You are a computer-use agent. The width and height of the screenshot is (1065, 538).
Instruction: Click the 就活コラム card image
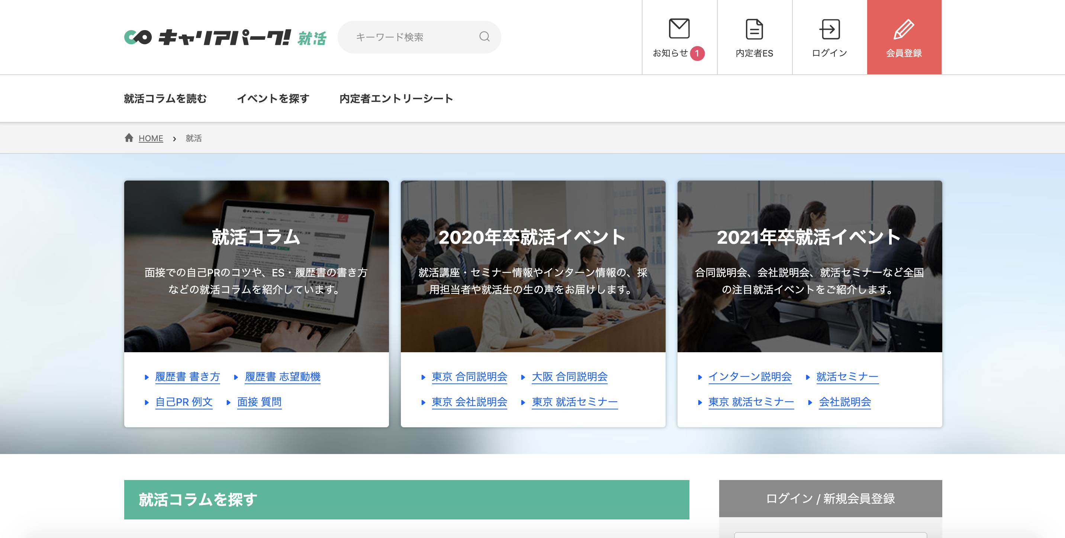click(x=256, y=266)
